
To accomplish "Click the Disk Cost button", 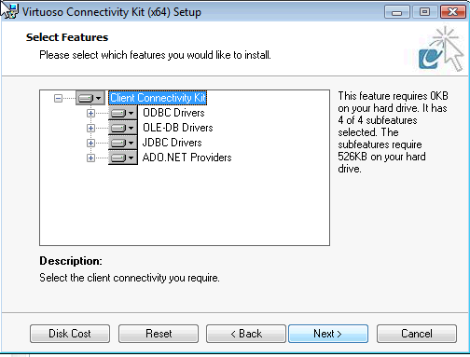I will pos(70,334).
